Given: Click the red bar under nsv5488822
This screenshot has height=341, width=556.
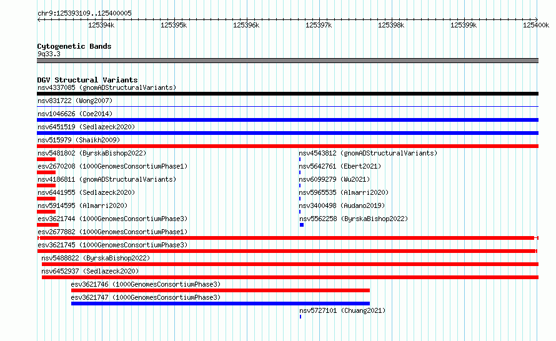Looking at the screenshot, I should pyautogui.click(x=290, y=264).
